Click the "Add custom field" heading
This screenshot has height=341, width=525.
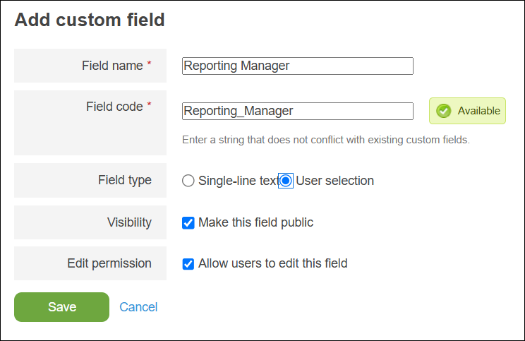pyautogui.click(x=90, y=20)
